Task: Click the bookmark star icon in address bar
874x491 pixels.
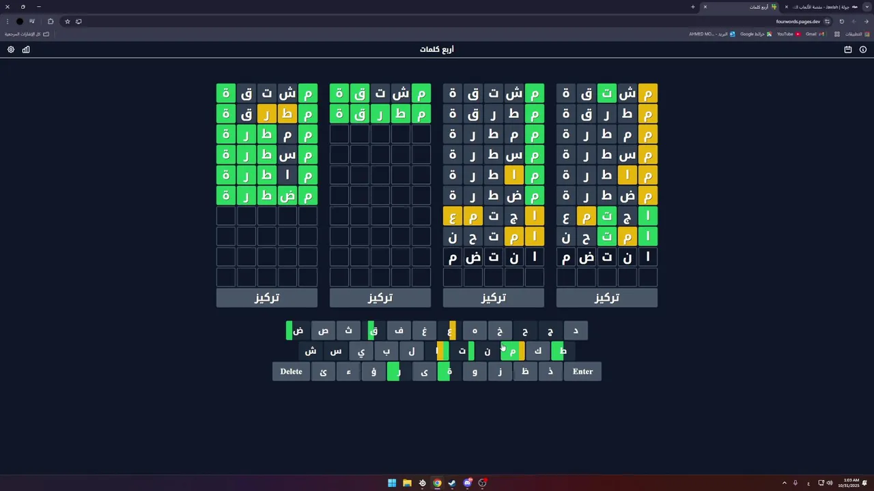Action: [67, 21]
